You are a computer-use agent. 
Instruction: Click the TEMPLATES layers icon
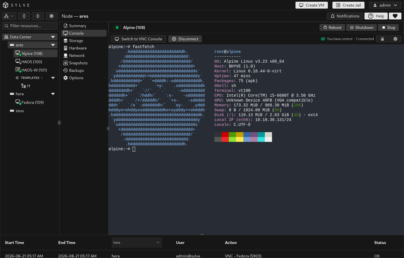coord(17,78)
